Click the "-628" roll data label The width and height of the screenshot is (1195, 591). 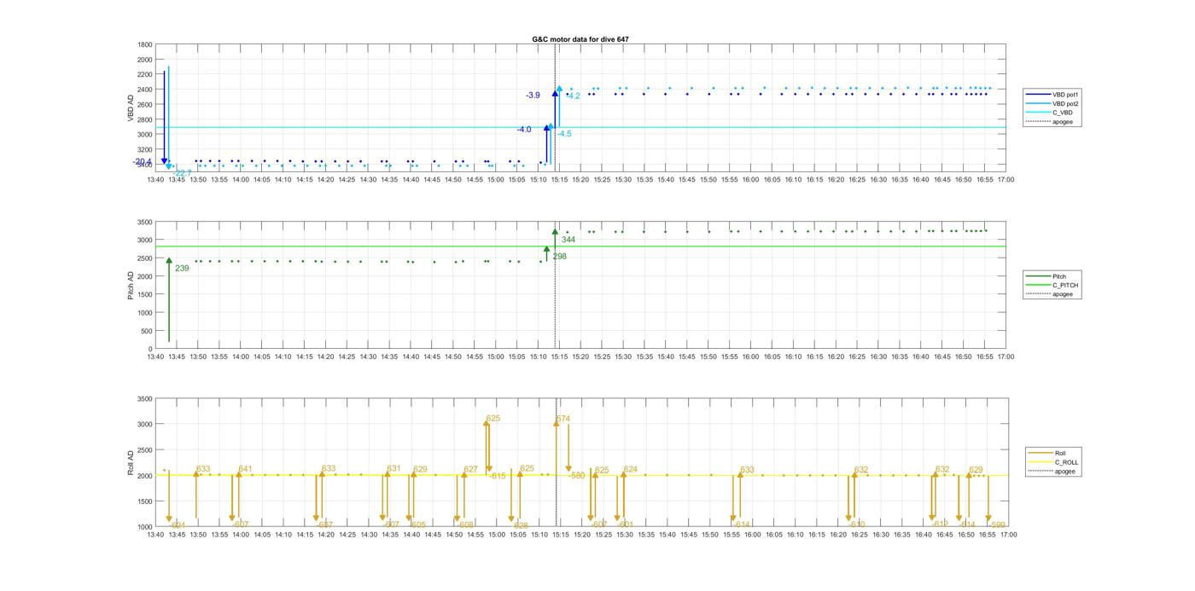tap(520, 525)
